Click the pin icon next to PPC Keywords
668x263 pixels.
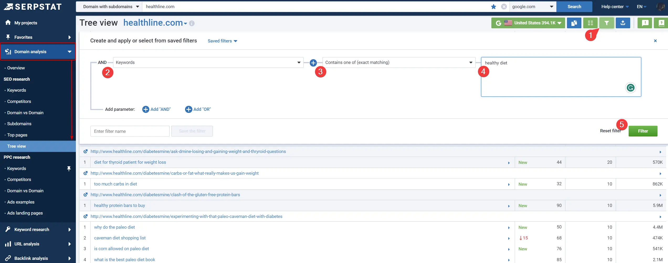coord(69,168)
